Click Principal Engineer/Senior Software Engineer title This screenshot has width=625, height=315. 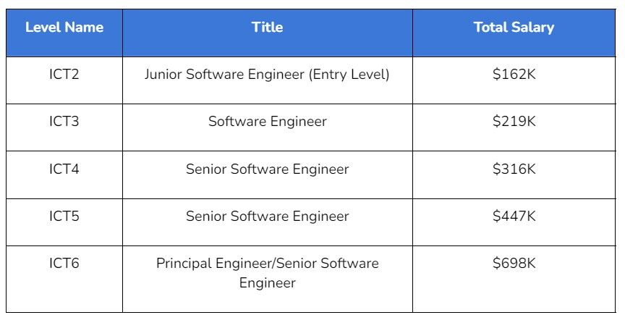tap(267, 273)
